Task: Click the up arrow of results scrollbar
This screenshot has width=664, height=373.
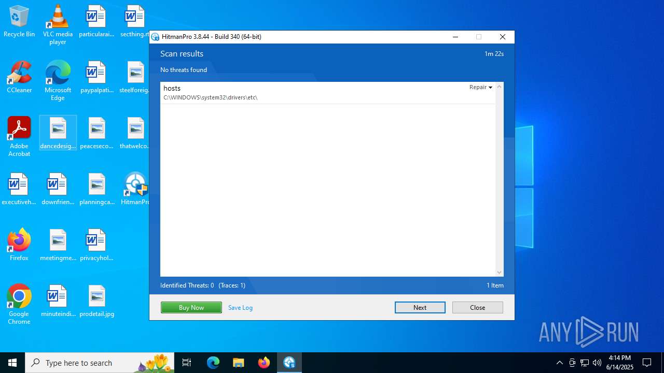Action: 500,87
